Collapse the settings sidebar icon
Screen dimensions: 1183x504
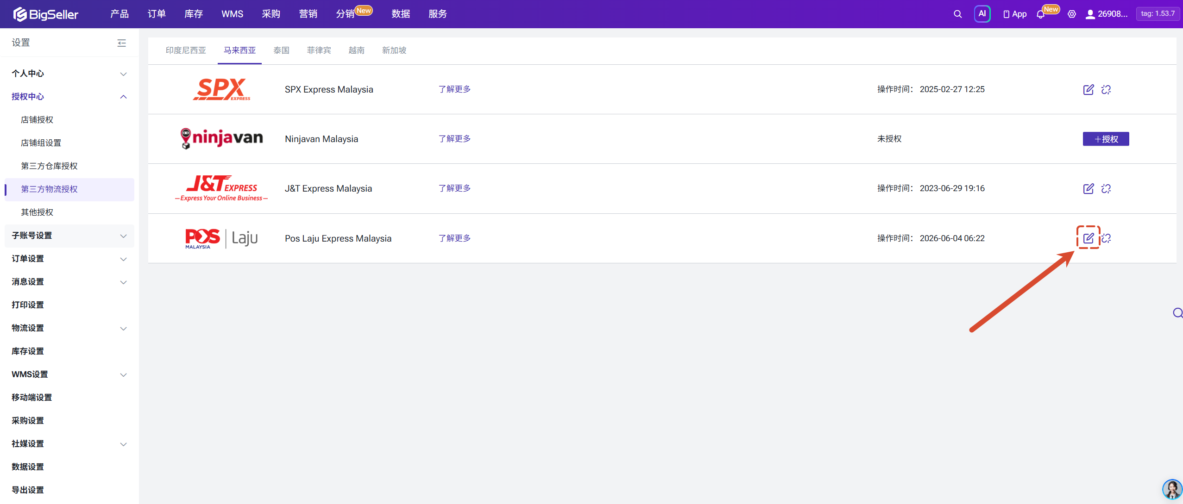(121, 43)
